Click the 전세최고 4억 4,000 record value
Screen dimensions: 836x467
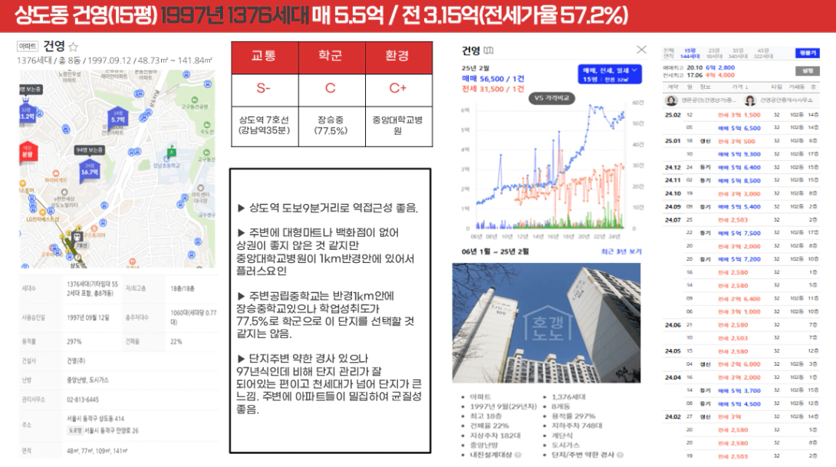[719, 75]
